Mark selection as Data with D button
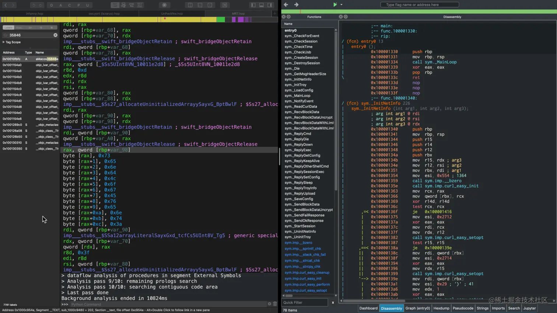 [52, 5]
